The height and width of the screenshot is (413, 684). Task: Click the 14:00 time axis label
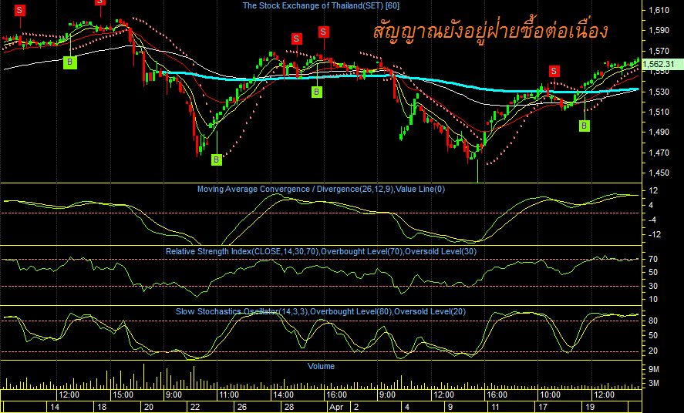click(x=283, y=395)
